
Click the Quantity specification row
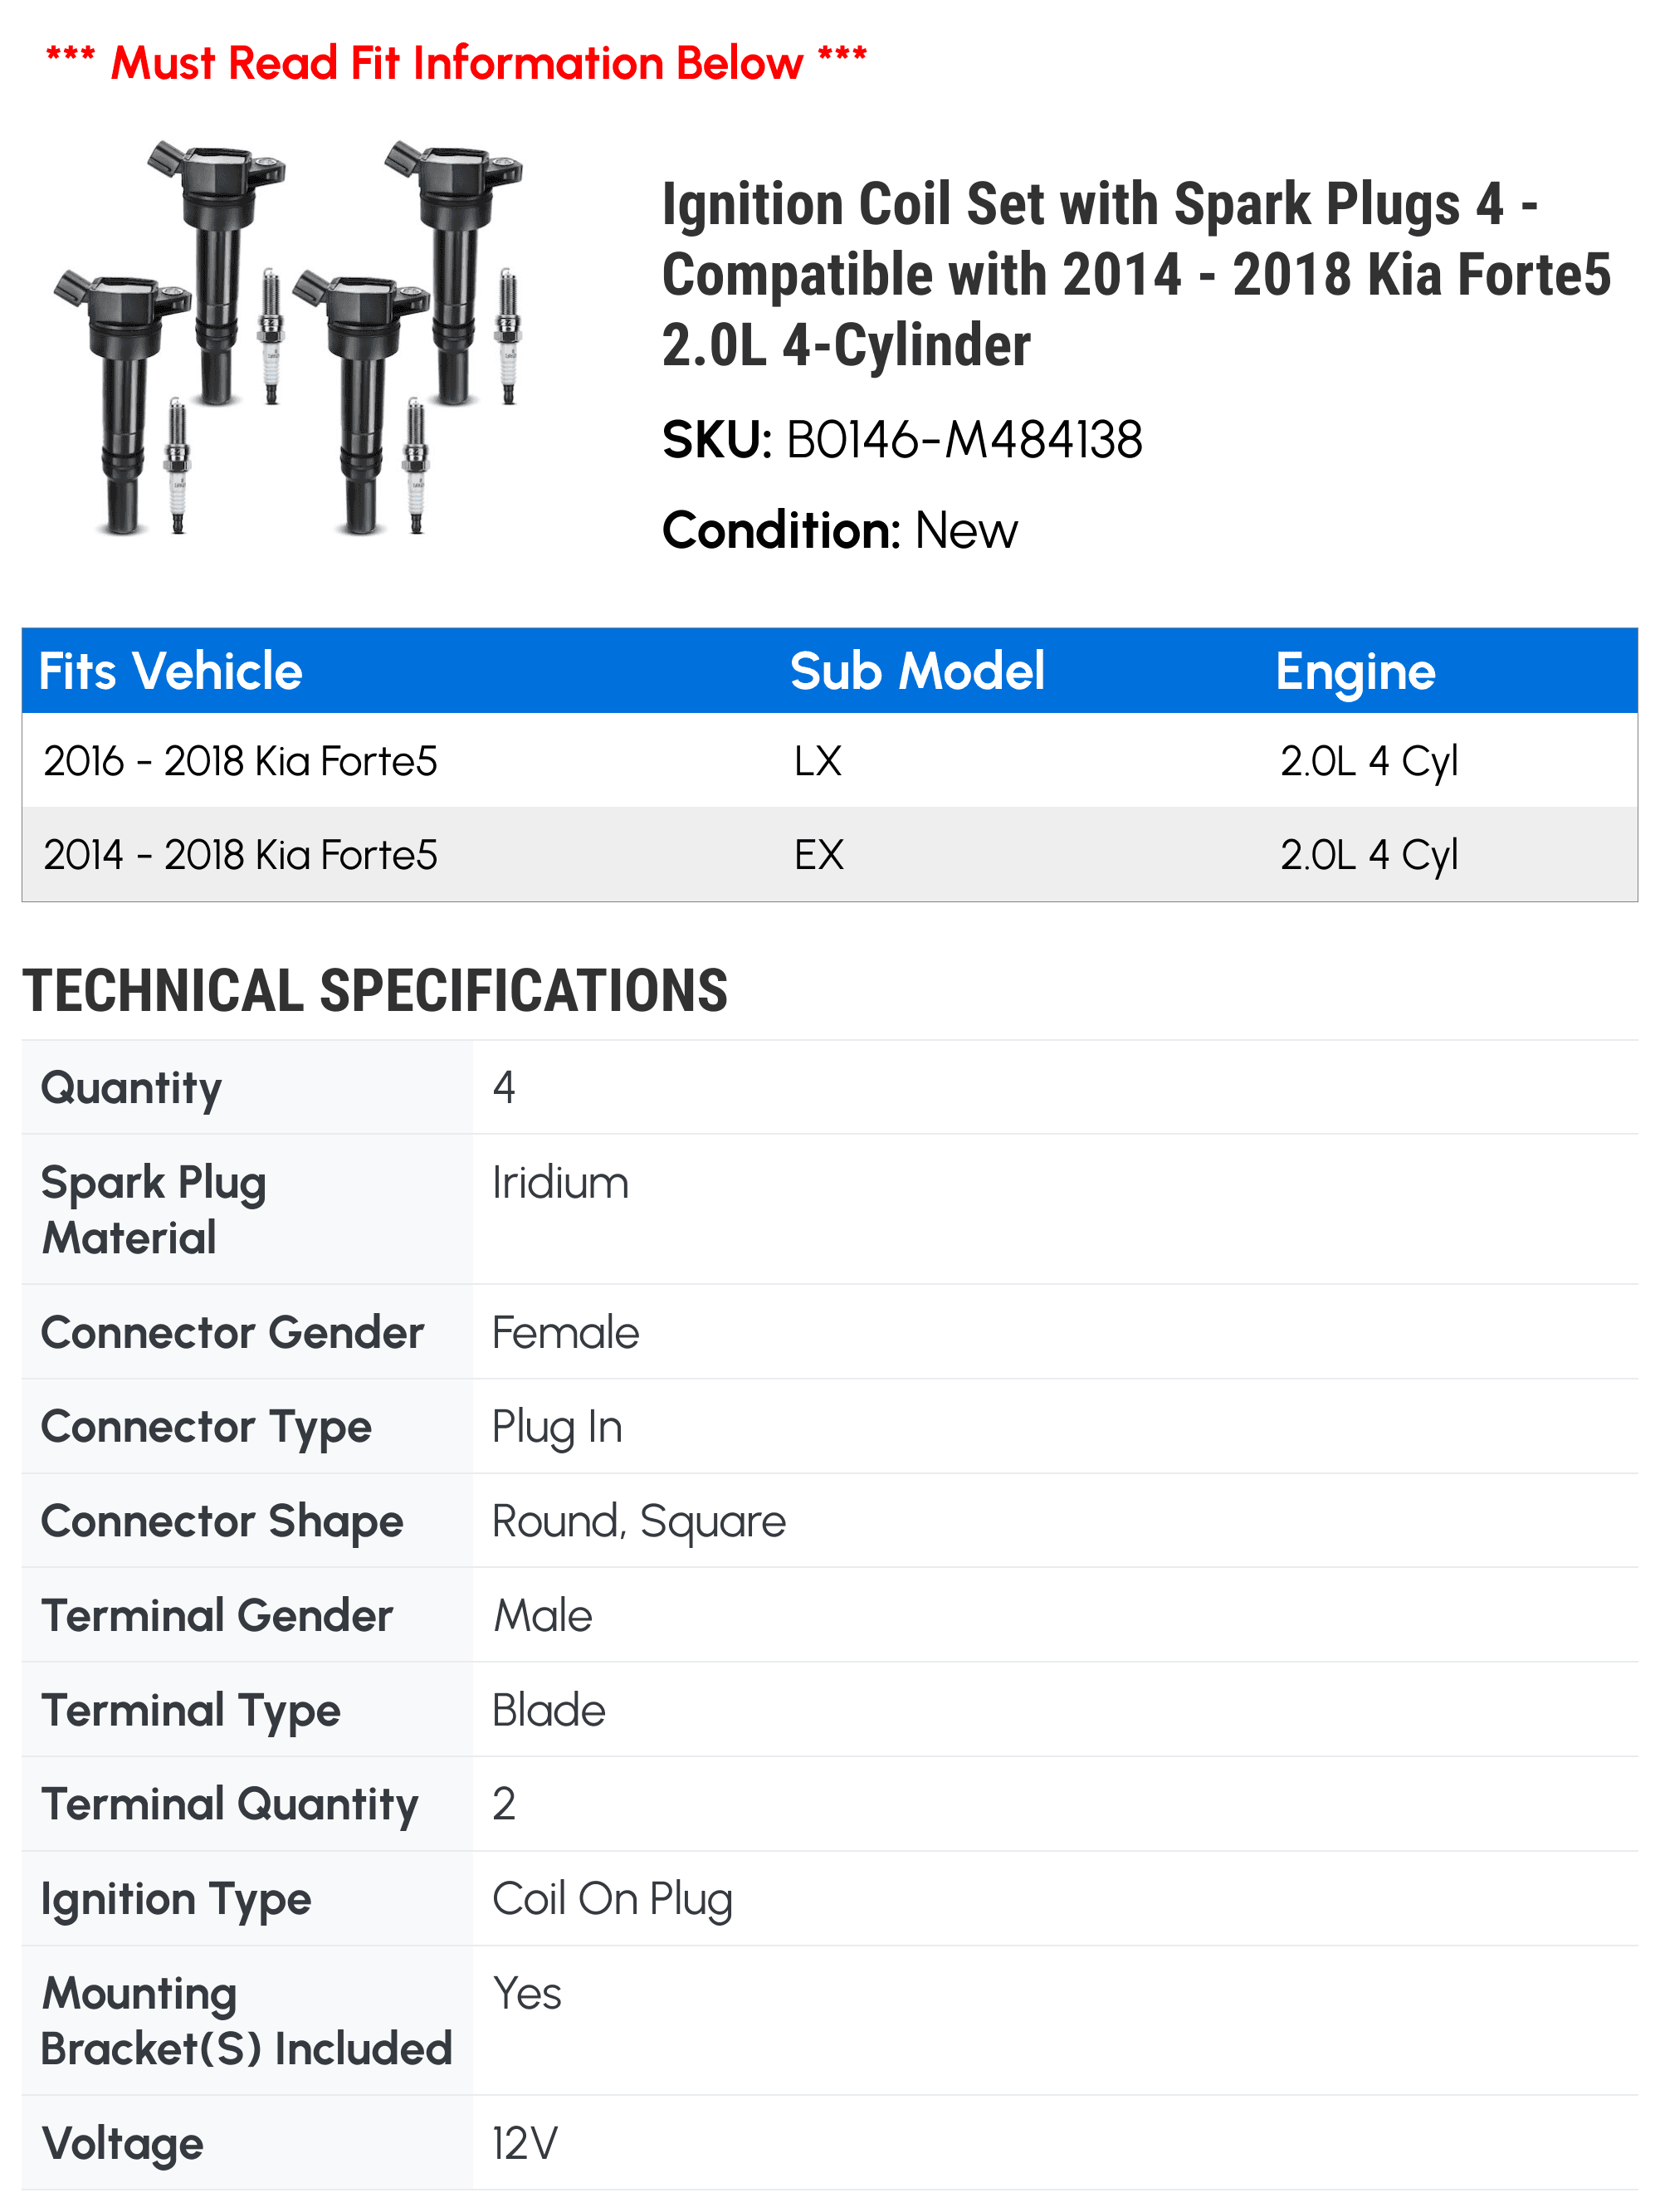point(830,1087)
